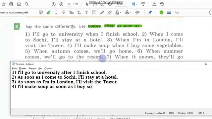The image size is (212, 119).
Task: Click the '/ 170' total pages text
Action: click(76, 4)
